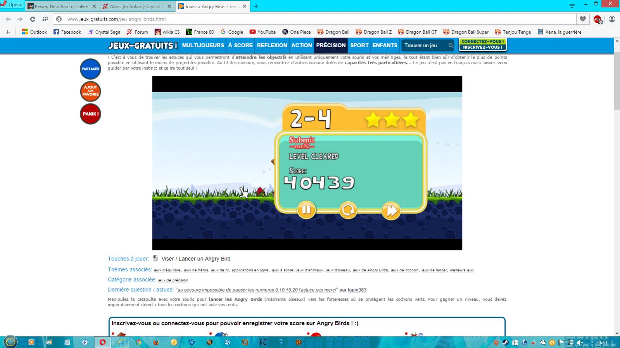This screenshot has height=348, width=620.
Task: Open the YouTube bookmark
Action: [263, 32]
